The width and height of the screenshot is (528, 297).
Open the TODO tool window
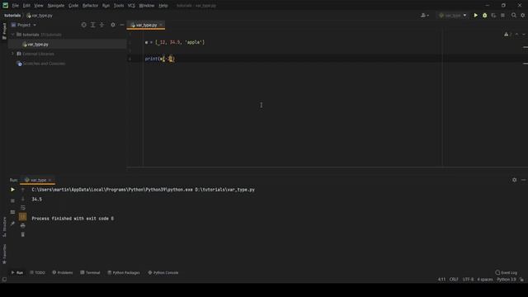[37, 273]
